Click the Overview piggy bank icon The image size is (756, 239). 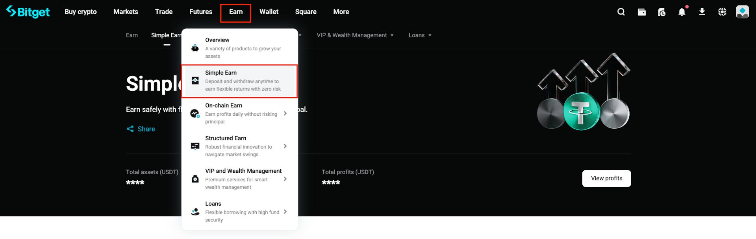(x=195, y=48)
